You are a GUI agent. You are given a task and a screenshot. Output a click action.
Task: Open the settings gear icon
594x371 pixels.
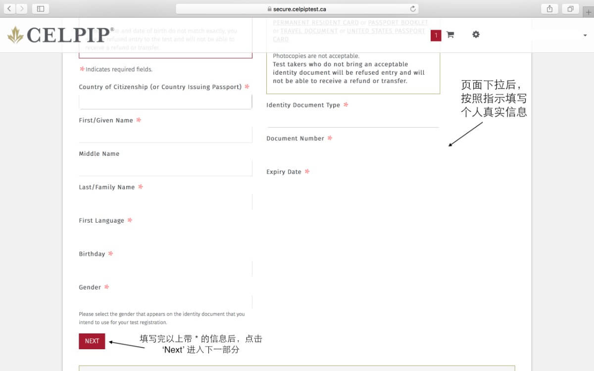(x=476, y=34)
